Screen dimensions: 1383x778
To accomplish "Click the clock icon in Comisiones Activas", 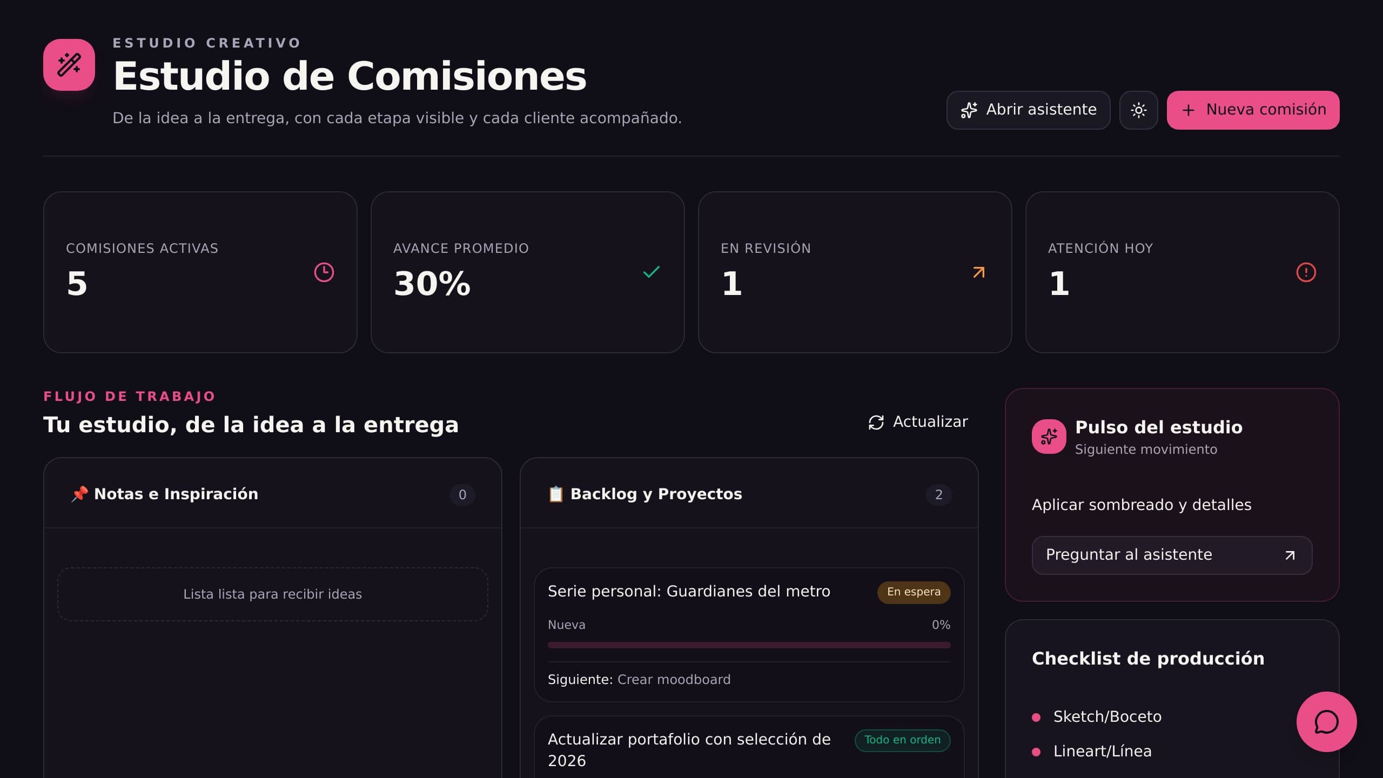I will click(324, 272).
